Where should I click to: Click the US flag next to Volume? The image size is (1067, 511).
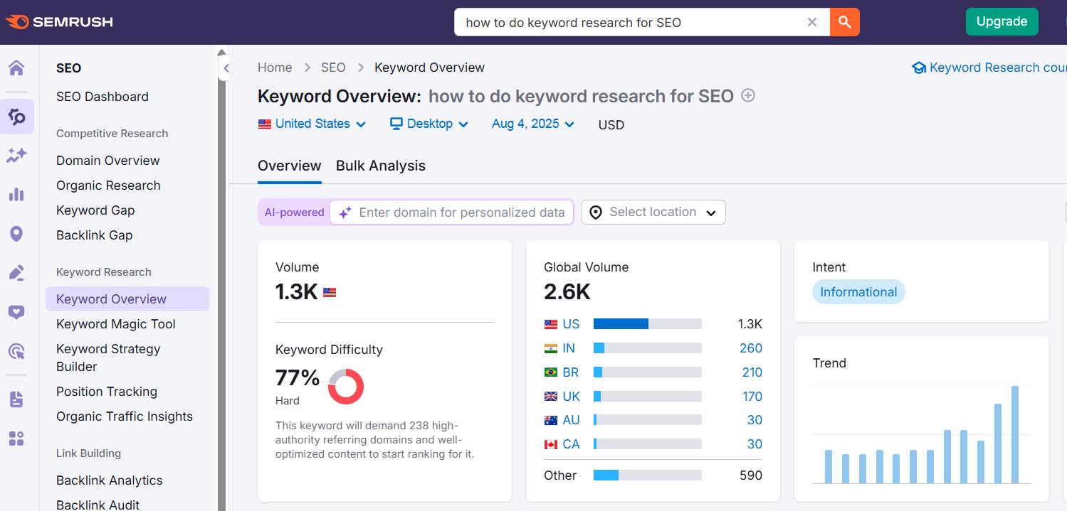[330, 292]
